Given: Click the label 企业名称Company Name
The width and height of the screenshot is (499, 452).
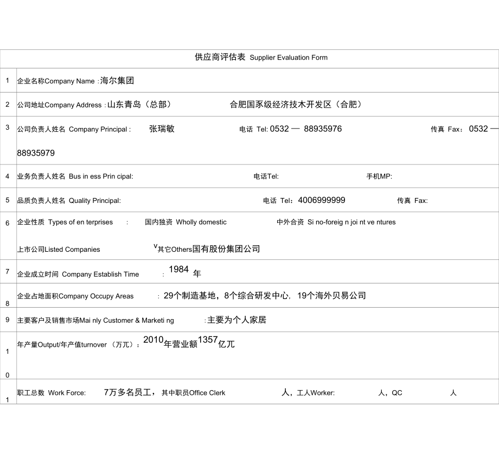Looking at the screenshot, I should click(x=56, y=81).
